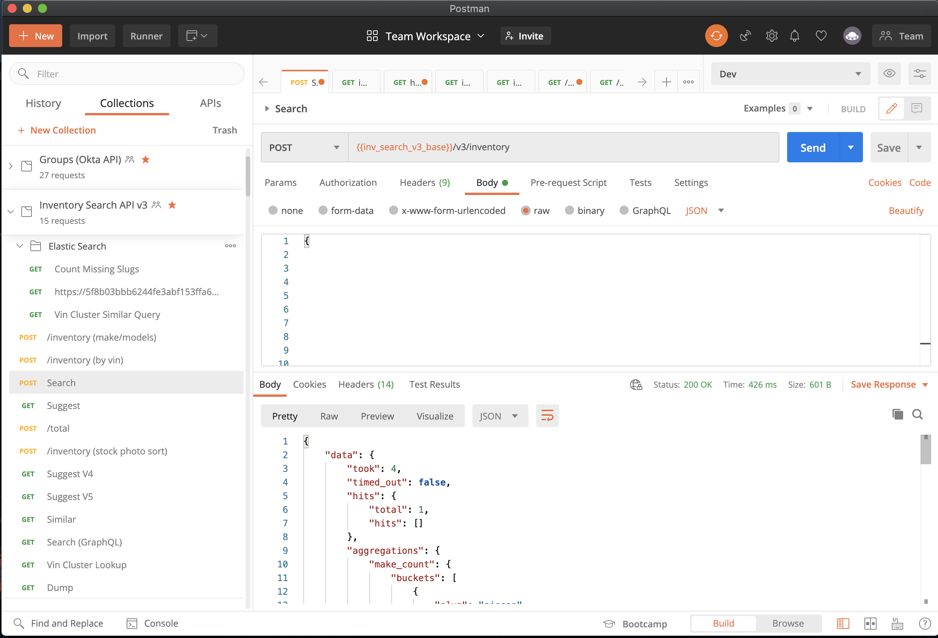Switch to the Pre-request Script tab
Viewport: 938px width, 638px height.
coord(568,182)
